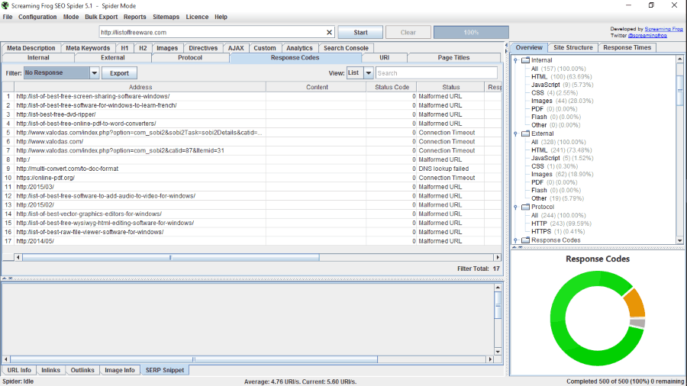Image resolution: width=687 pixels, height=386 pixels.
Task: Select the row with multi-convert.com/to-doc-format
Action: click(x=253, y=169)
